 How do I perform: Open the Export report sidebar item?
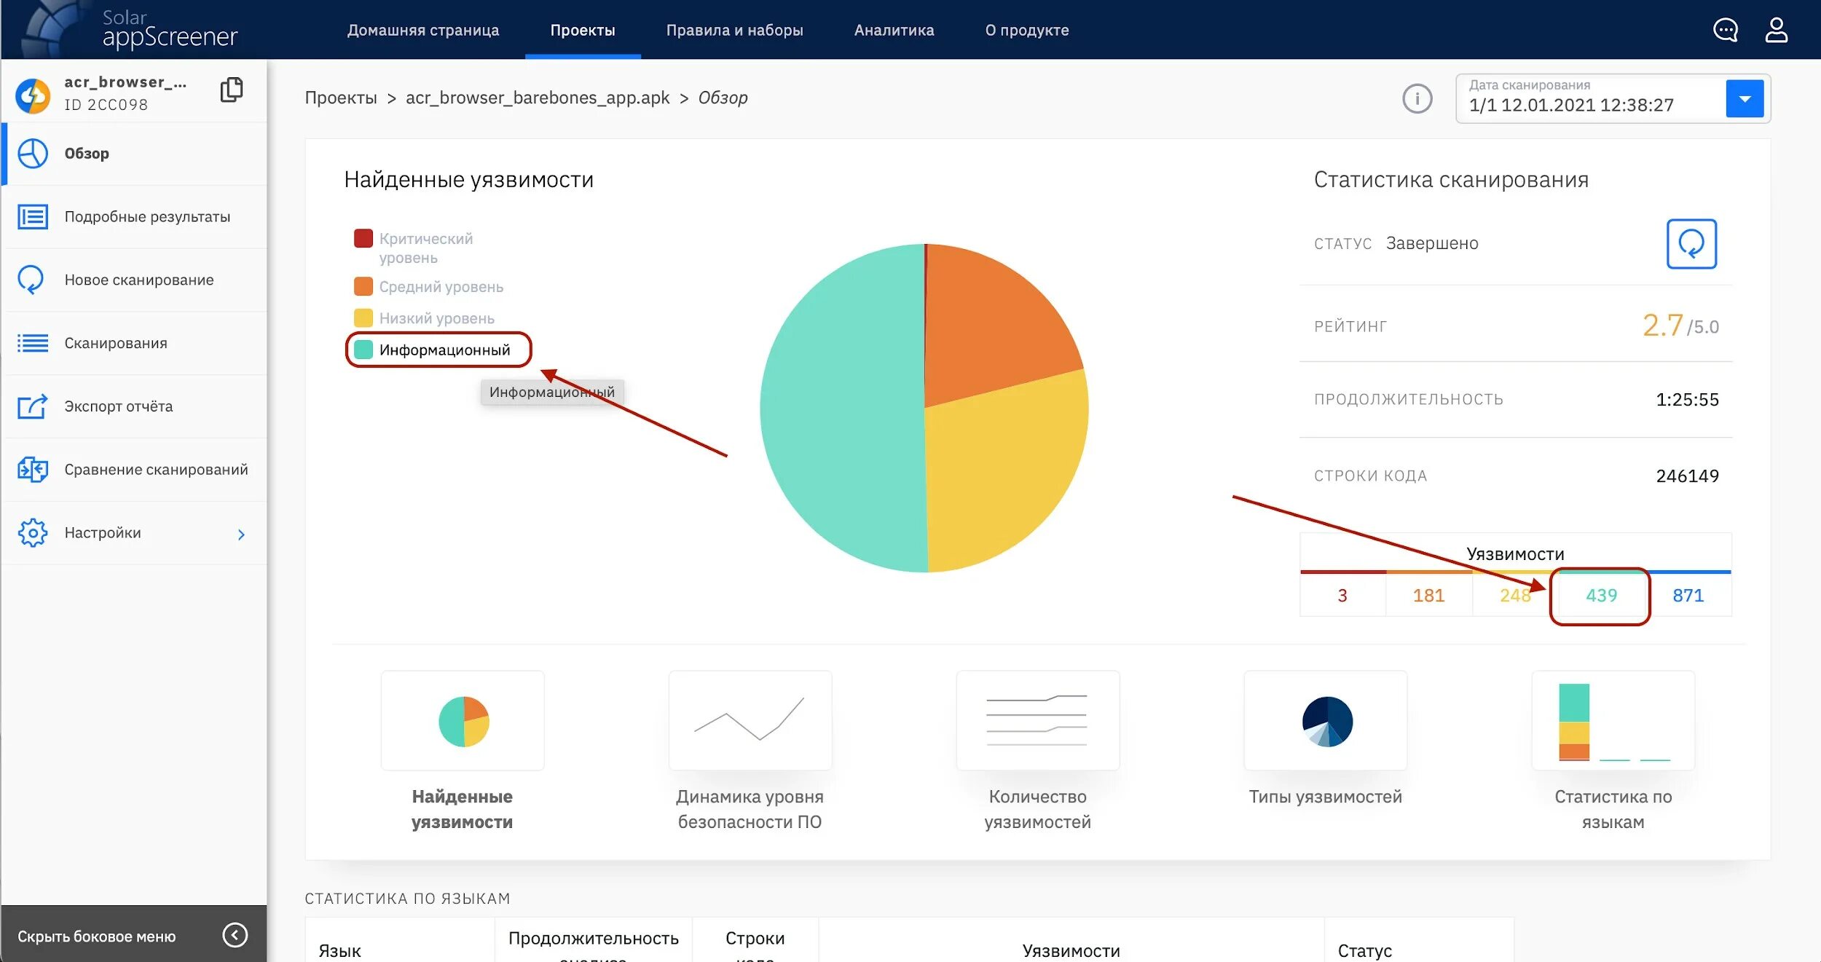[x=118, y=406]
